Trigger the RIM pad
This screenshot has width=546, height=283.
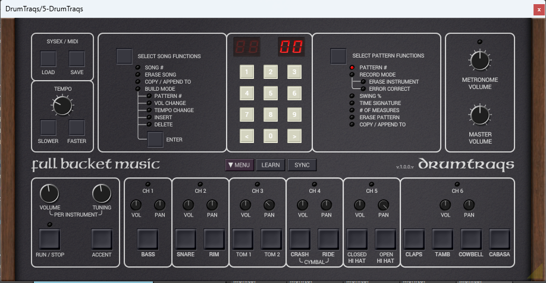point(214,239)
